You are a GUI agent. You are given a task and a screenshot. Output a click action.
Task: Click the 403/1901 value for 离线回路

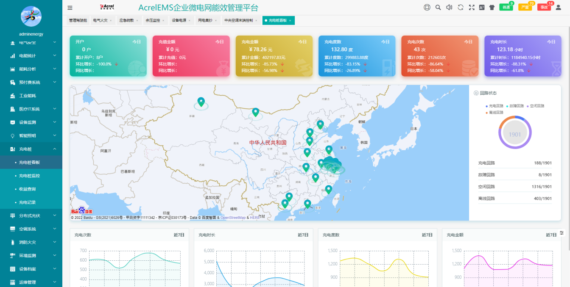click(543, 198)
